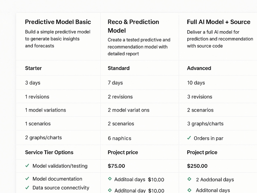This screenshot has width=257, height=193.
Task: Click the checkmark beside Data source connectivity
Action: tap(27, 187)
